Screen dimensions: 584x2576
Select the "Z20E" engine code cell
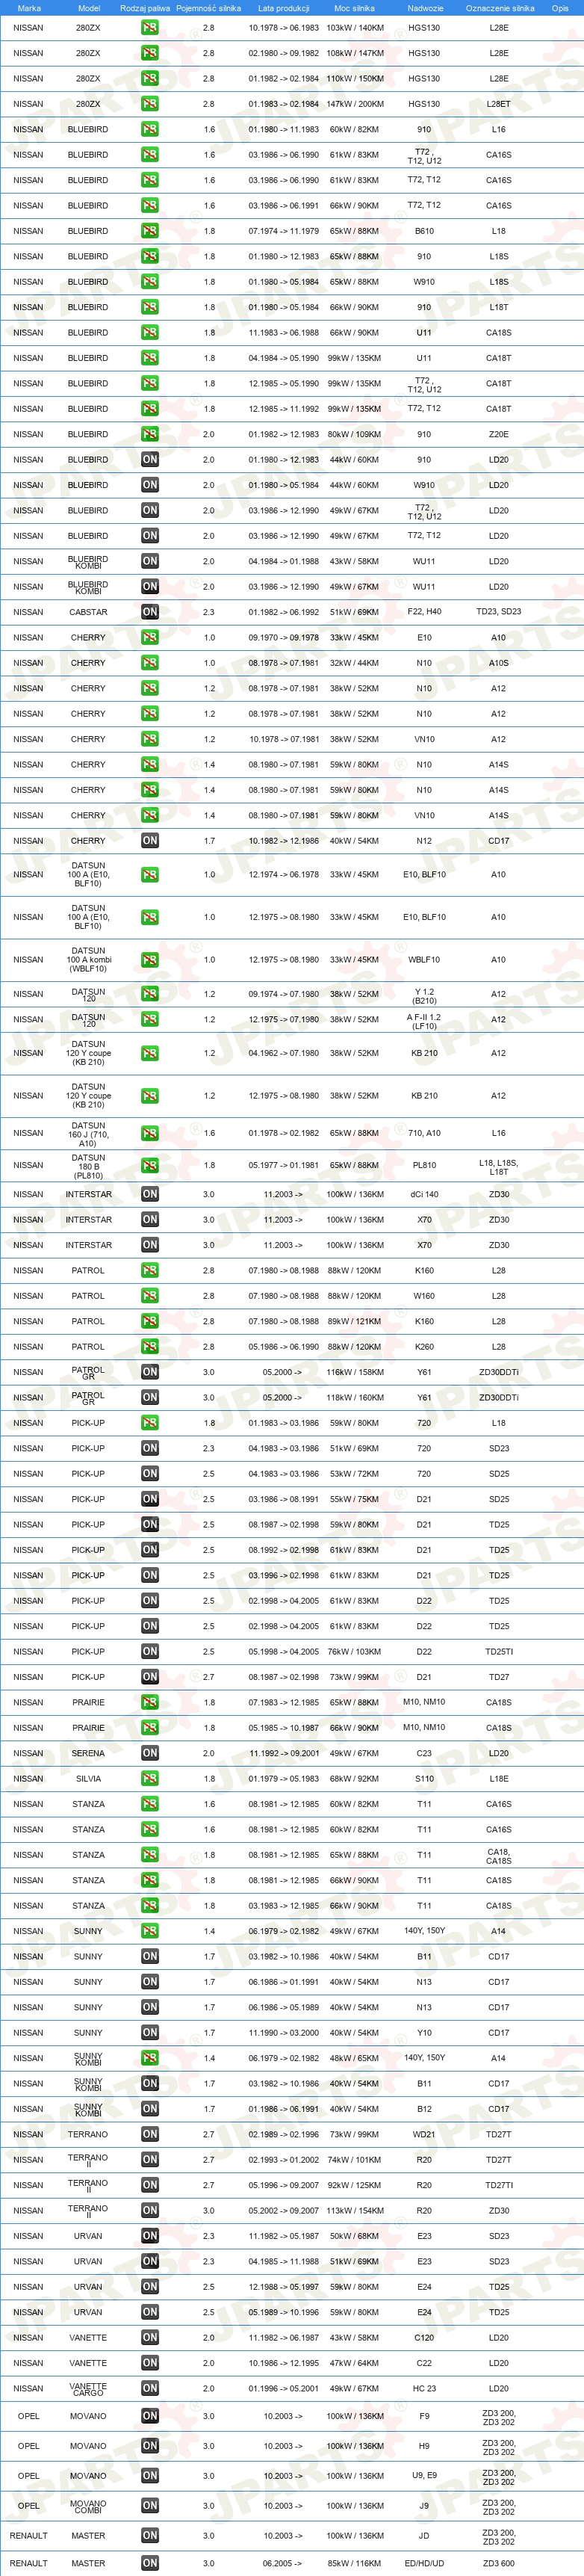[498, 434]
